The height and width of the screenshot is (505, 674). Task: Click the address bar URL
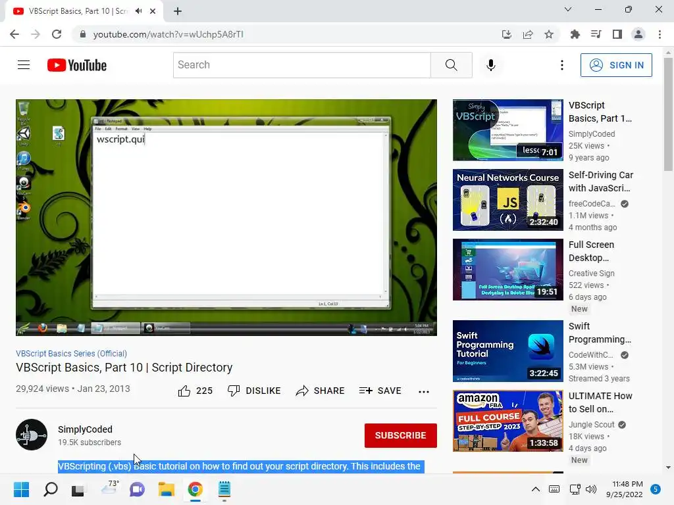tap(168, 34)
